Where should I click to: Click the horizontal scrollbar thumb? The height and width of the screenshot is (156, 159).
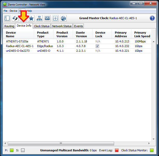(x=61, y=143)
